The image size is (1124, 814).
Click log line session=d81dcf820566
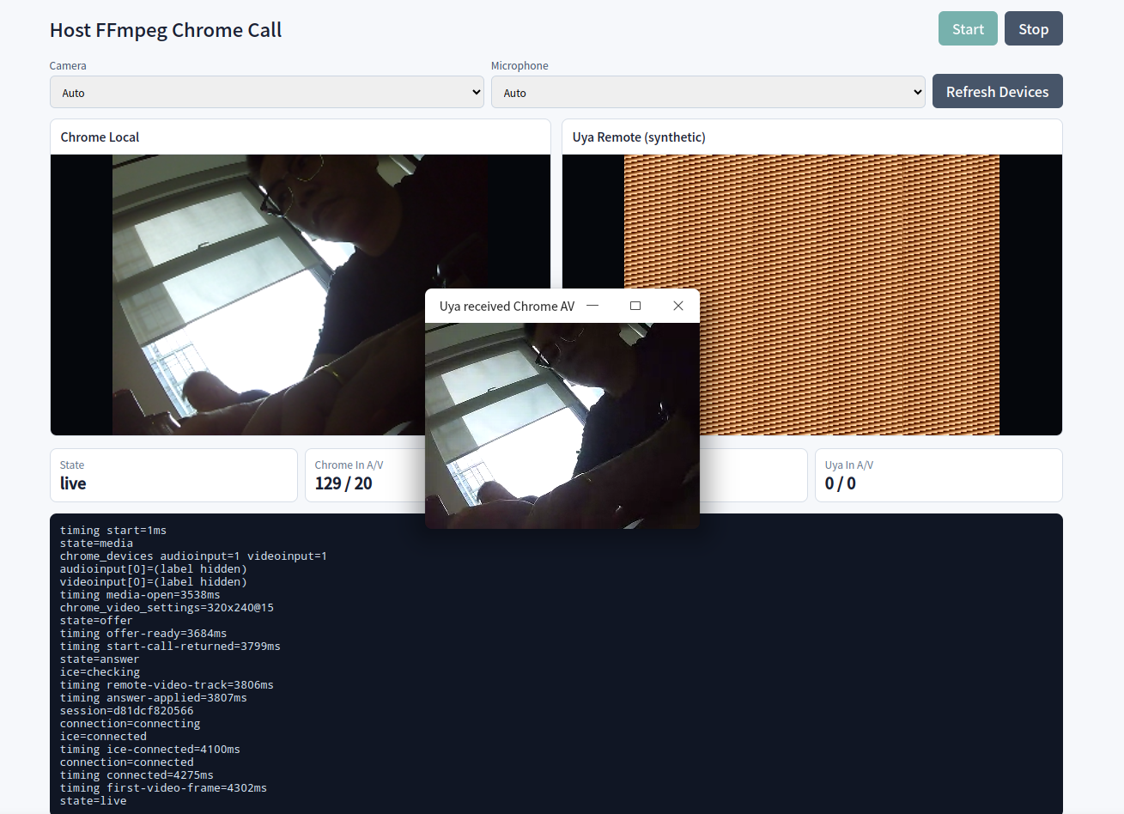[127, 711]
